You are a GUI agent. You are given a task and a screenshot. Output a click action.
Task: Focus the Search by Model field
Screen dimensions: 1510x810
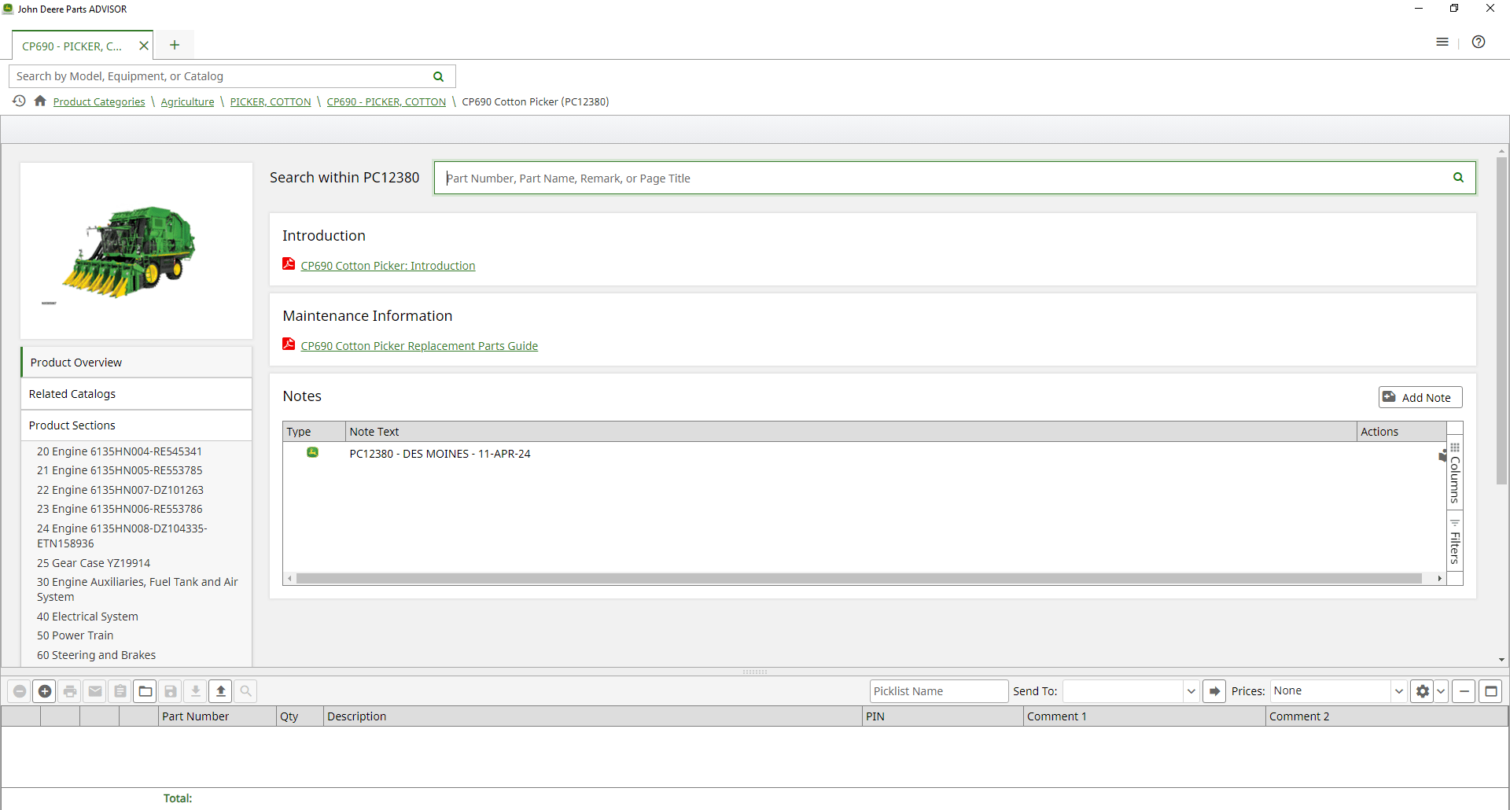point(220,76)
